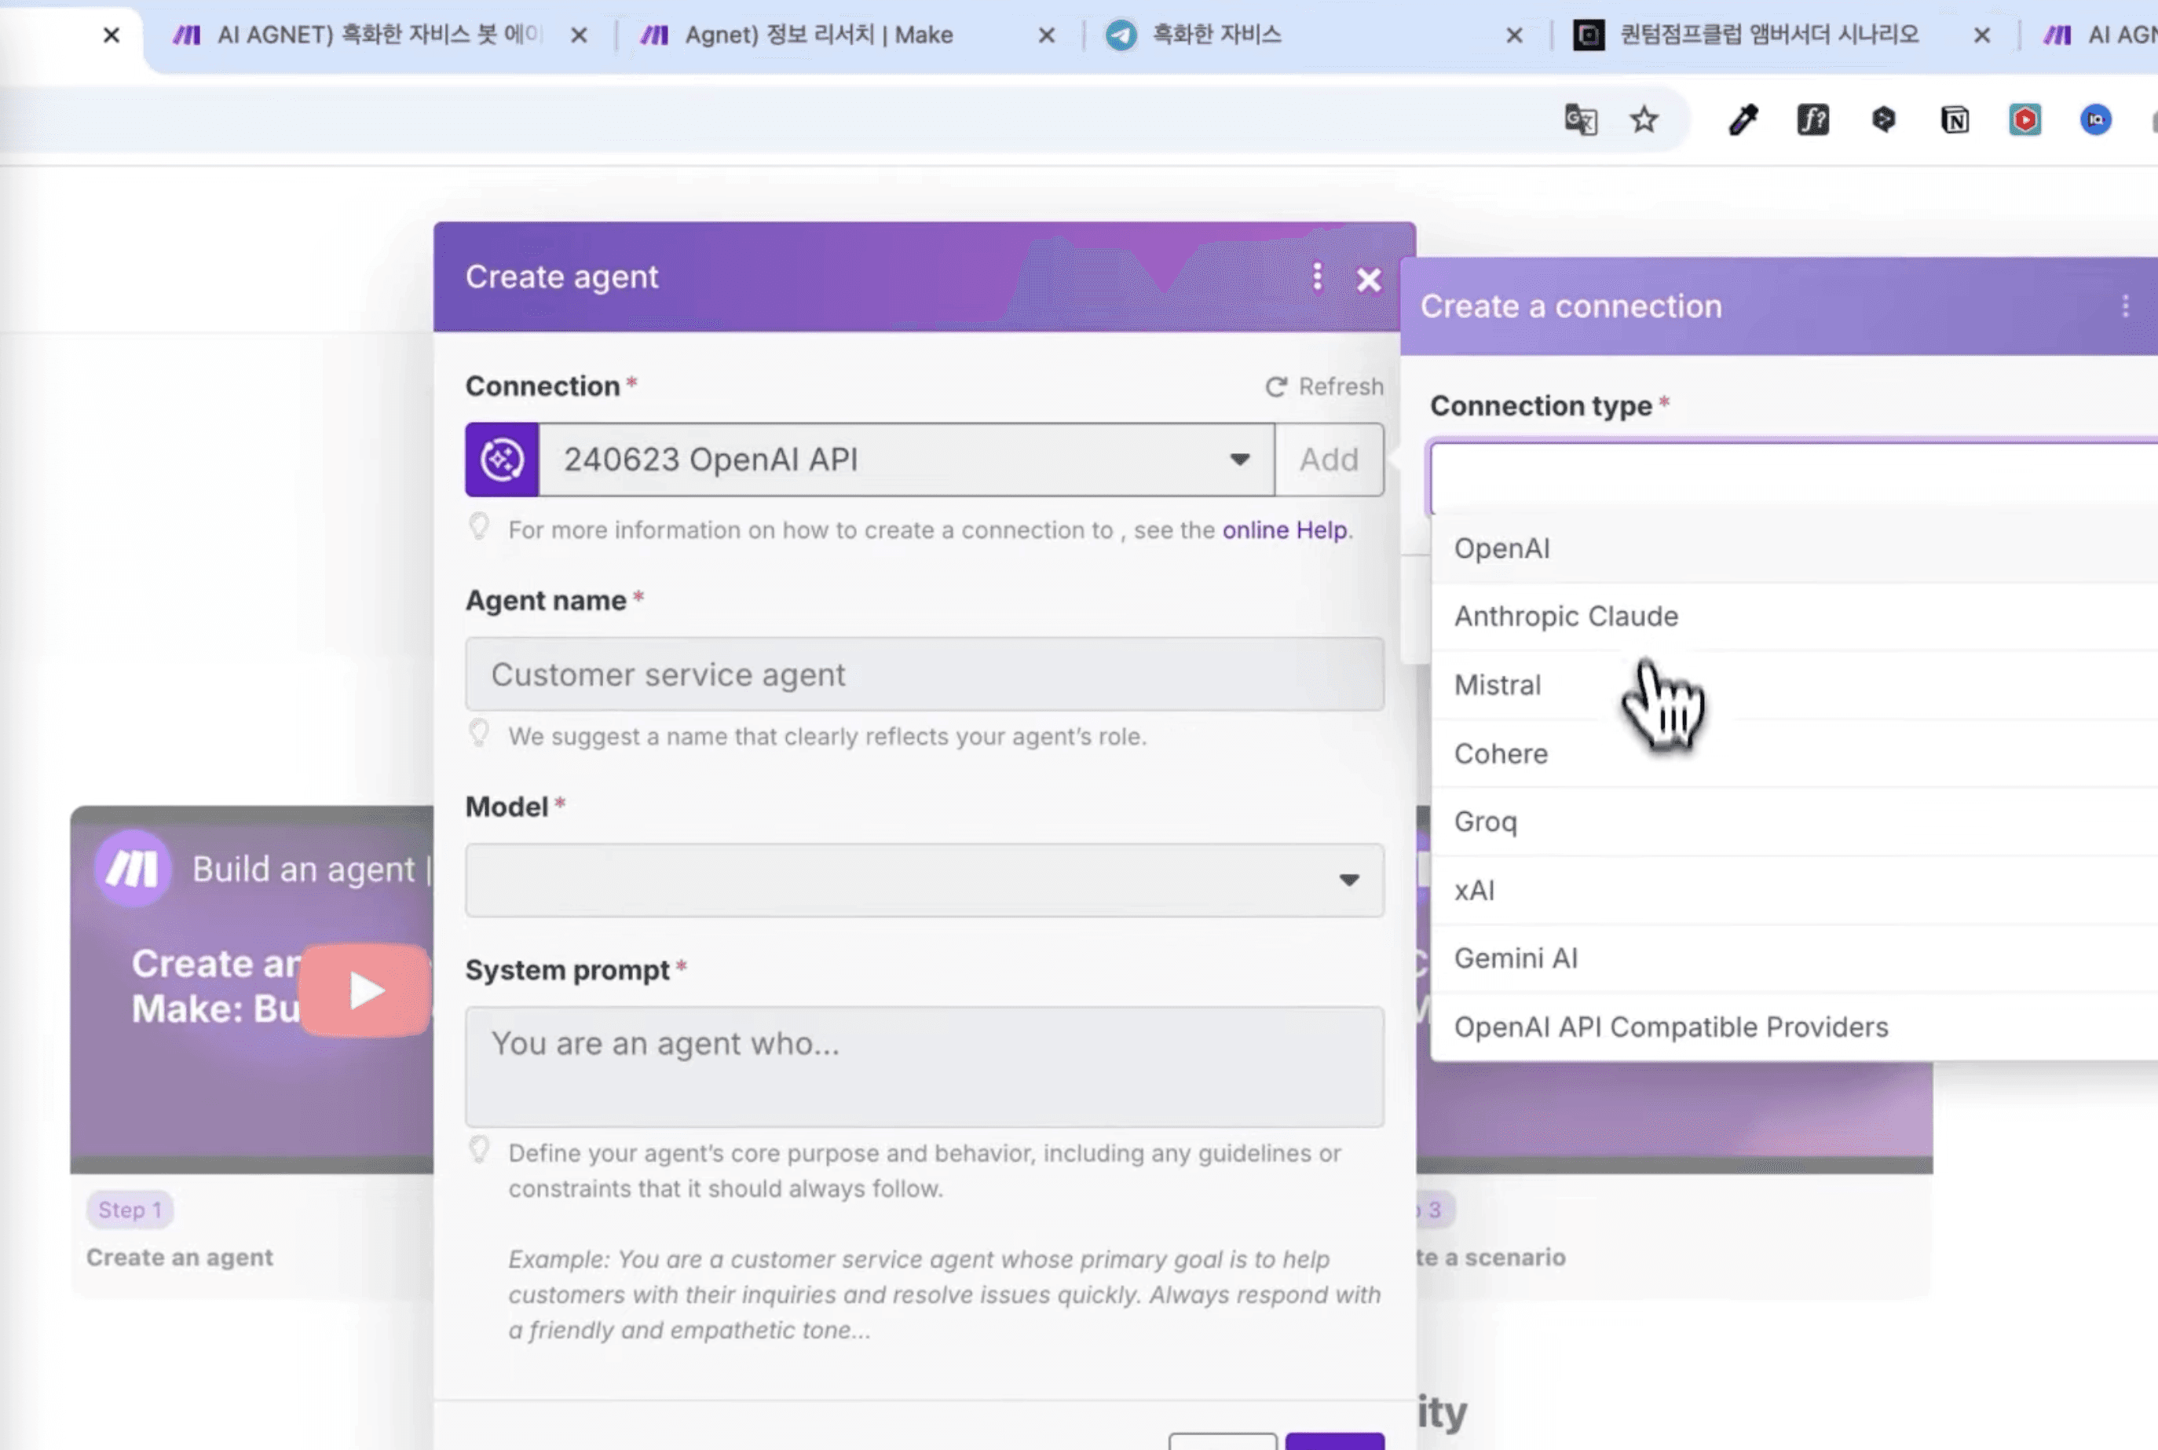Image resolution: width=2158 pixels, height=1450 pixels.
Task: Open Create agent options menu (three dots)
Action: [x=1318, y=276]
